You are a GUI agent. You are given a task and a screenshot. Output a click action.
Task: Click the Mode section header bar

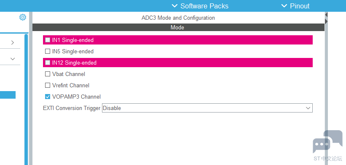click(x=178, y=27)
